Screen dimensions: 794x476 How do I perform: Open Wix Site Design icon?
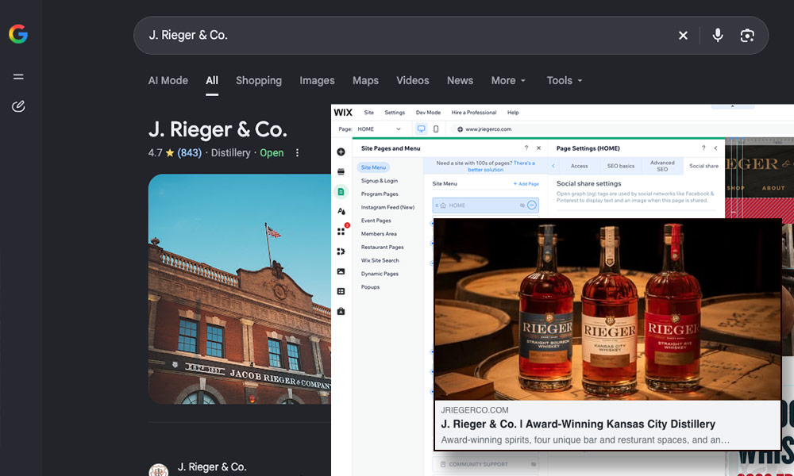pos(341,212)
